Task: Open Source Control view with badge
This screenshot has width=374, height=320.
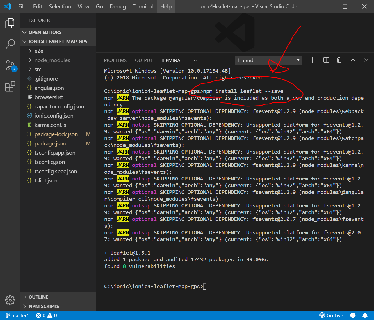Action: [10, 66]
